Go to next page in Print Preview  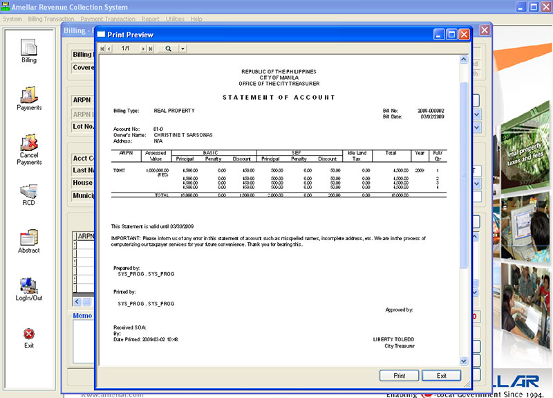click(x=143, y=48)
